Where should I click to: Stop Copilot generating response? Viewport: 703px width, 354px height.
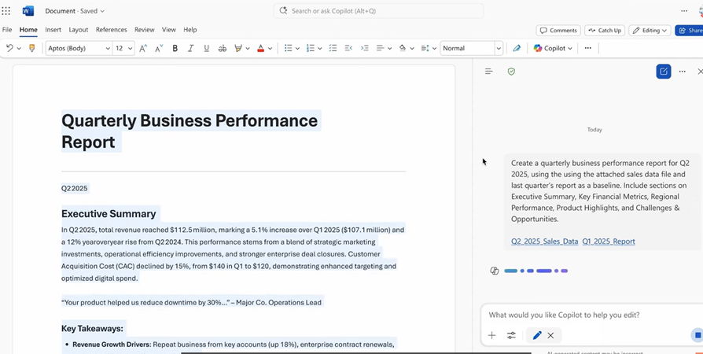click(697, 335)
